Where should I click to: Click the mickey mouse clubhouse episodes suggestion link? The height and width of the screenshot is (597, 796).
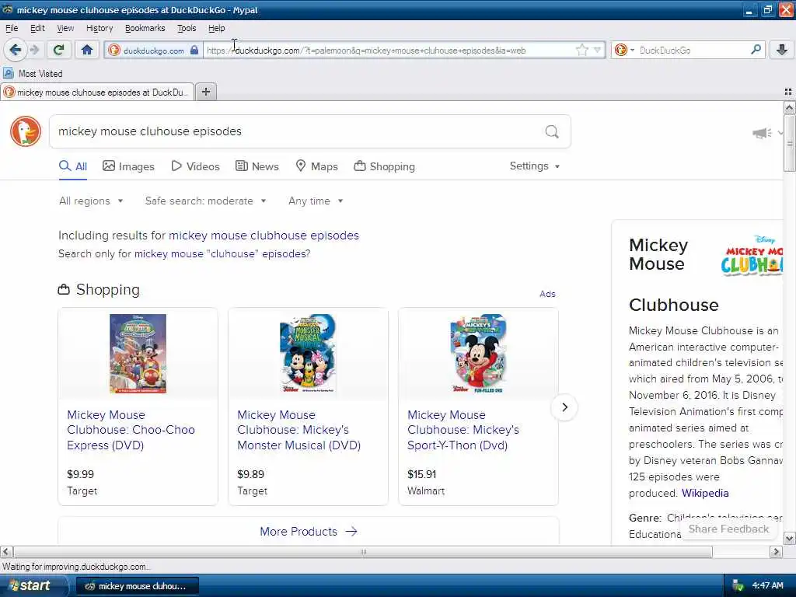click(264, 236)
